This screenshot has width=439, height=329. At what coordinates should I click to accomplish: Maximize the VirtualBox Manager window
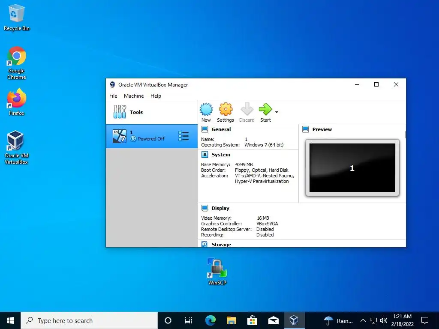click(376, 84)
